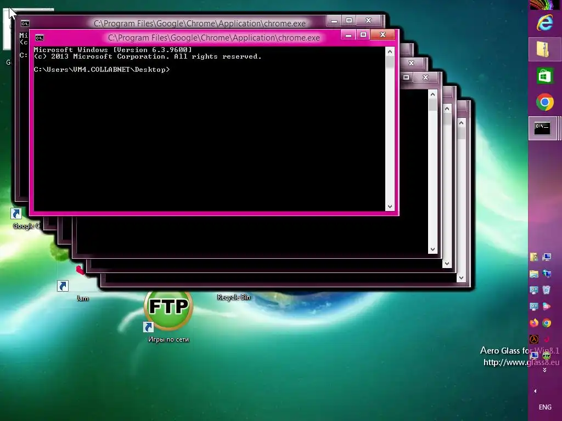Click the monitor icon beside the recycle bin tray icon

(x=534, y=289)
